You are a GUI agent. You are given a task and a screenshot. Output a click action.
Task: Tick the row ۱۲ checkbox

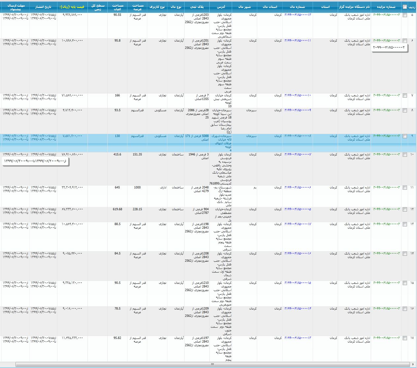pyautogui.click(x=405, y=210)
